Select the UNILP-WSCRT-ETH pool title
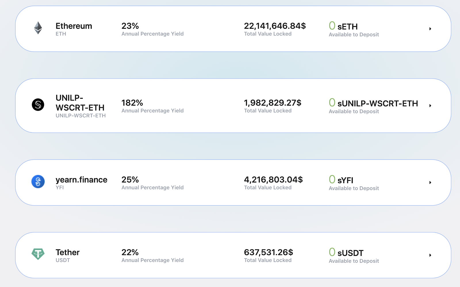 coord(80,103)
